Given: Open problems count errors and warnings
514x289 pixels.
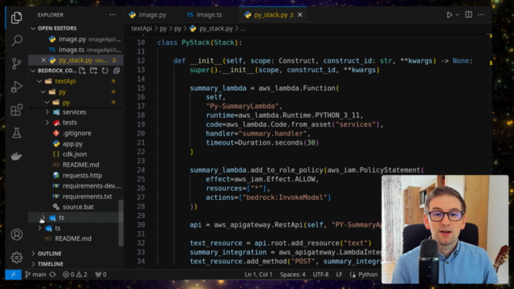Looking at the screenshot, I should pos(75,275).
